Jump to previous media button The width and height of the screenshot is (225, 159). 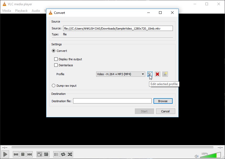click(x=16, y=154)
